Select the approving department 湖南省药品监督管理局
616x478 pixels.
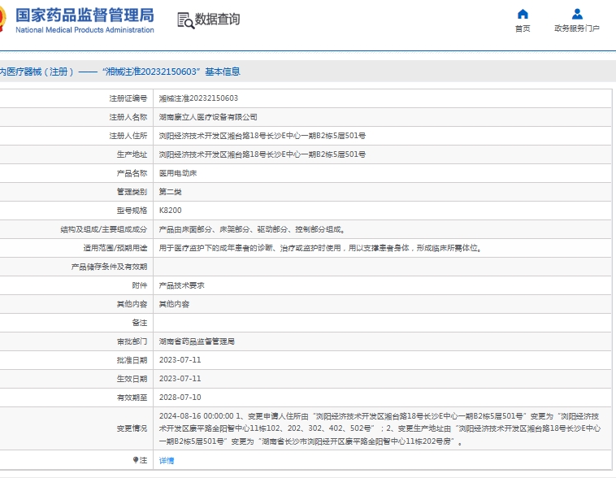pyautogui.click(x=197, y=341)
